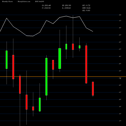Viewport: 126px width, 126px height.
Task: Click the 257 price axis label
Action: (120, 64)
